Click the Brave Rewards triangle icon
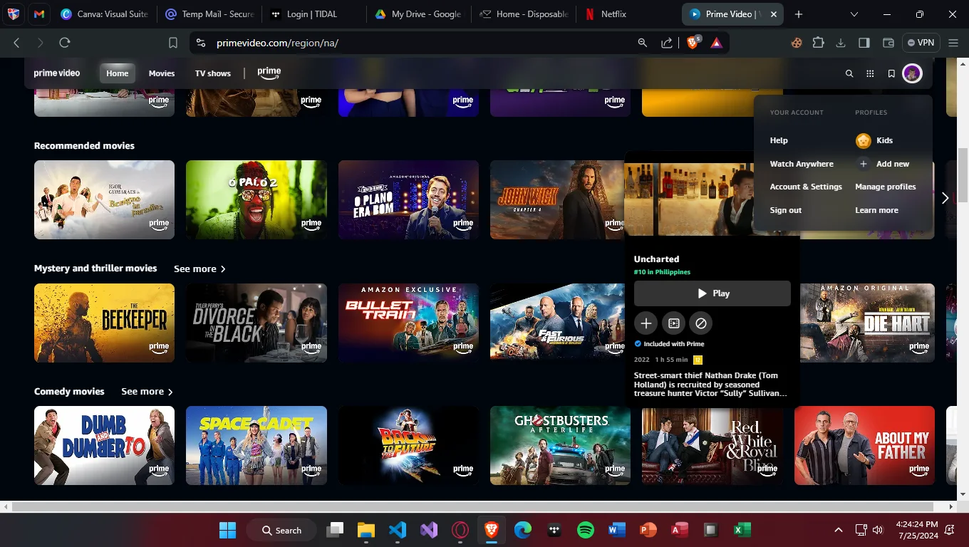This screenshot has height=547, width=969. (716, 43)
